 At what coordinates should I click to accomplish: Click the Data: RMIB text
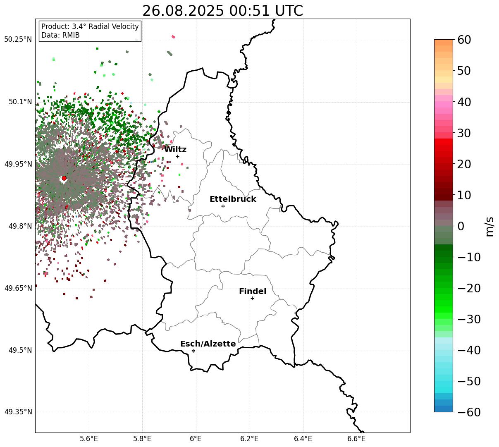[60, 35]
